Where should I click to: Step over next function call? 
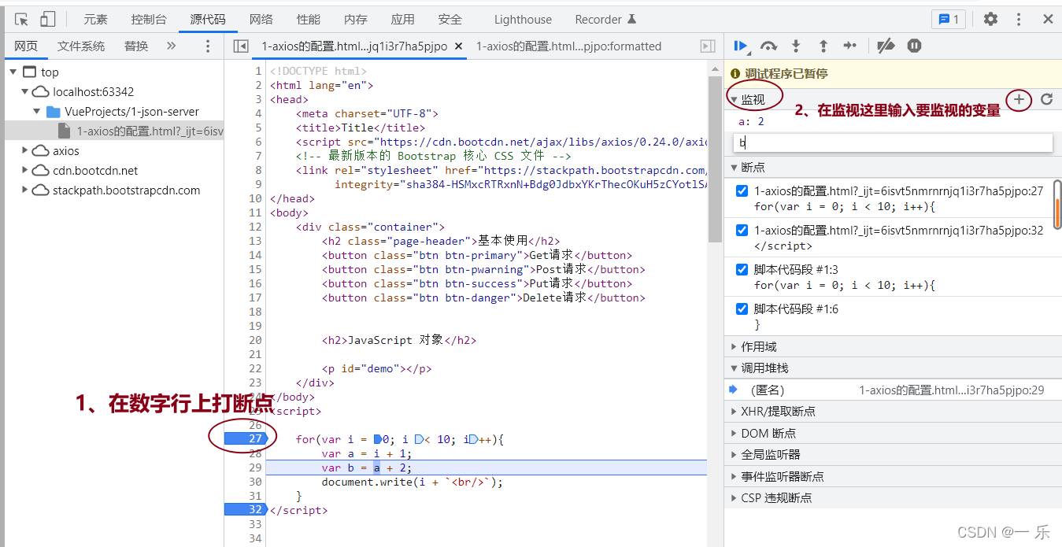click(x=768, y=46)
